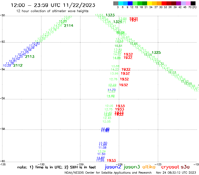Viewport: 199px width, 175px height.
Task: Click the wave height value '15.85'
Action: (63, 21)
